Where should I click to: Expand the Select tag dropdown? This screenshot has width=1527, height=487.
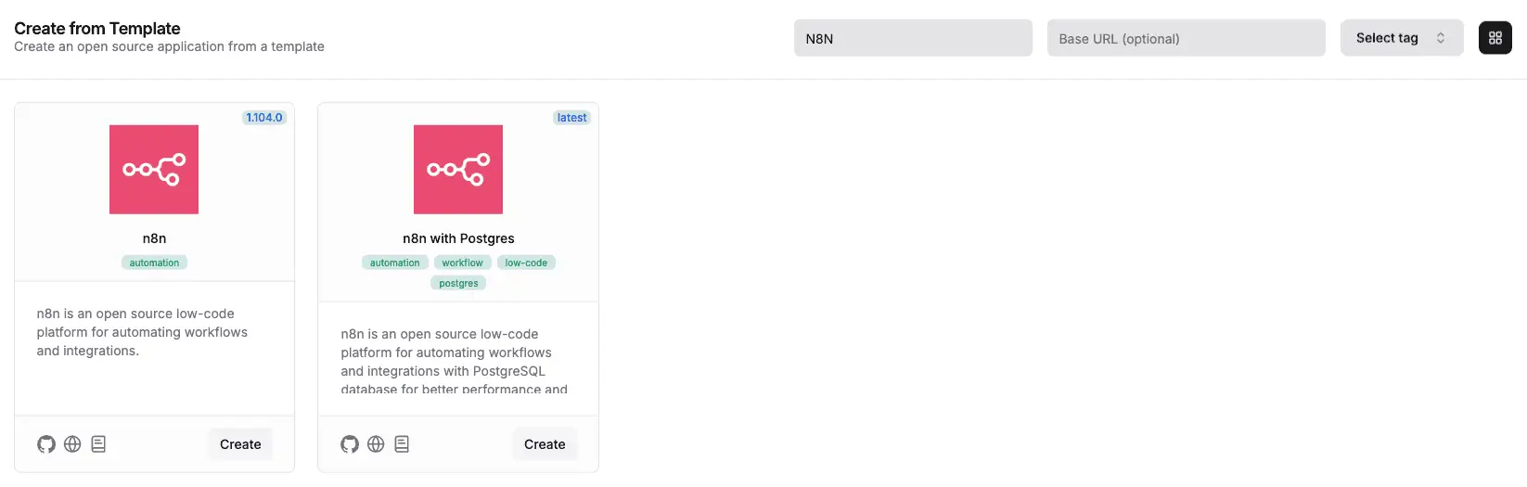click(x=1401, y=38)
